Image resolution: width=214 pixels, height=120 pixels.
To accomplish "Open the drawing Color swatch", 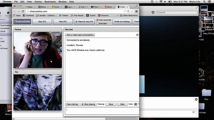I will (136, 104).
